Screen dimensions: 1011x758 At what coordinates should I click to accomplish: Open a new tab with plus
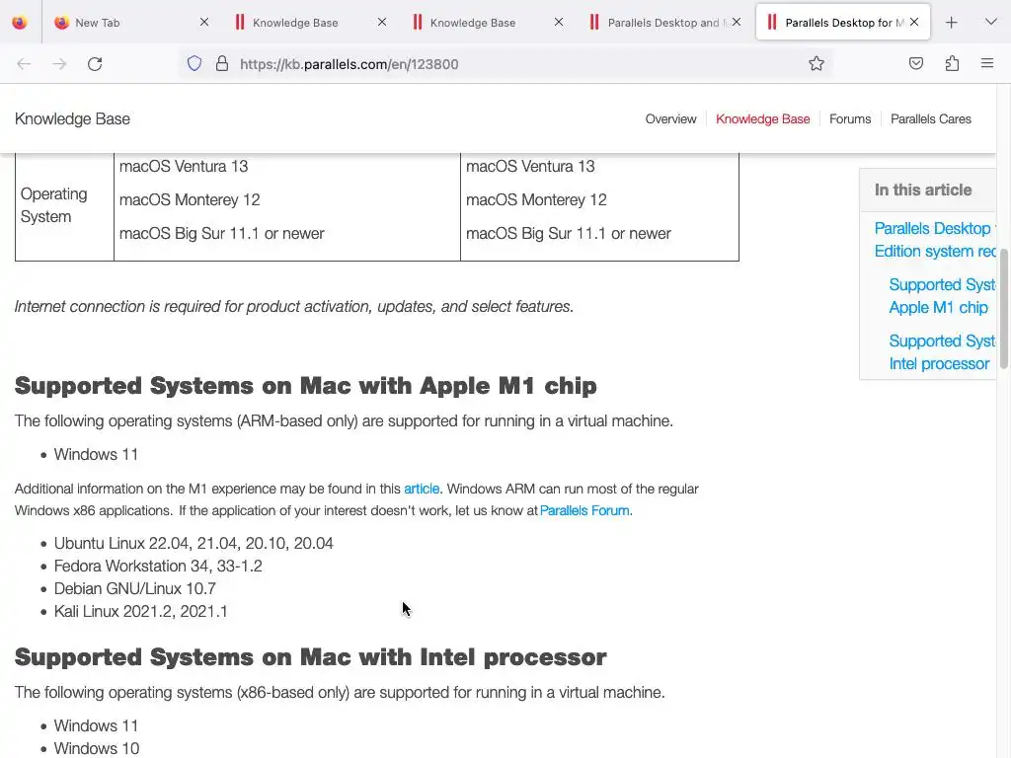click(951, 23)
